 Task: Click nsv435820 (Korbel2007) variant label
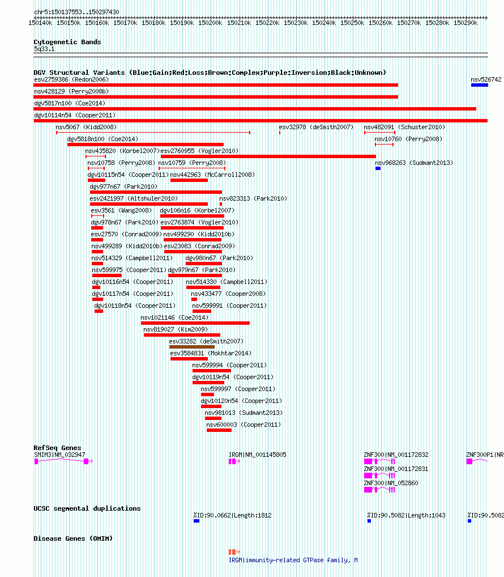pyautogui.click(x=122, y=151)
